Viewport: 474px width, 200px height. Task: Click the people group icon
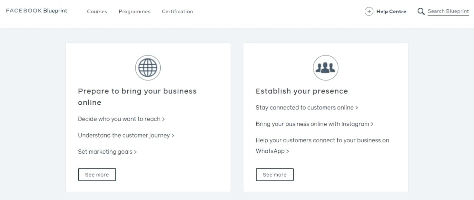tap(326, 68)
